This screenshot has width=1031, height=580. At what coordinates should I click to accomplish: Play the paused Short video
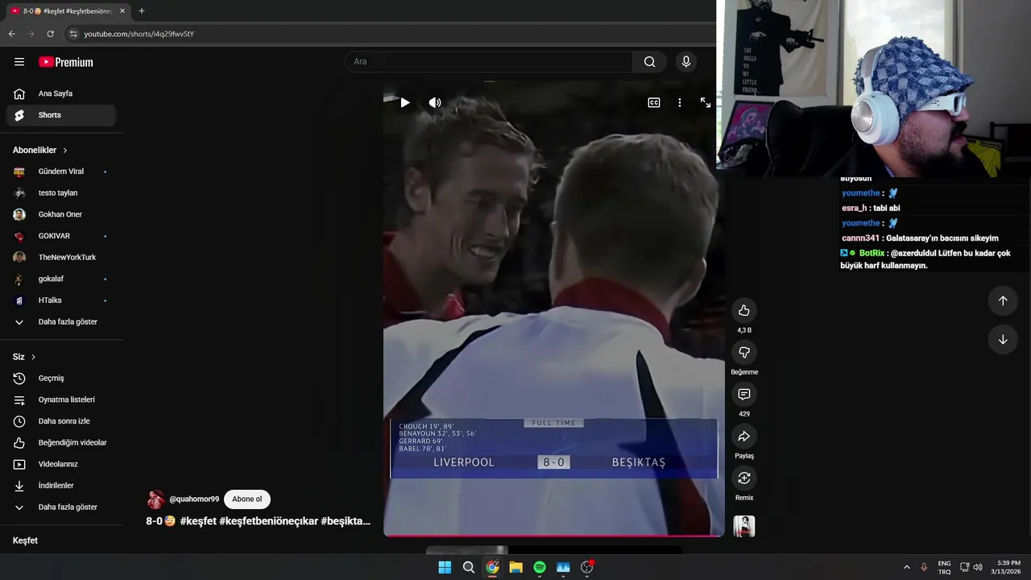tap(405, 102)
